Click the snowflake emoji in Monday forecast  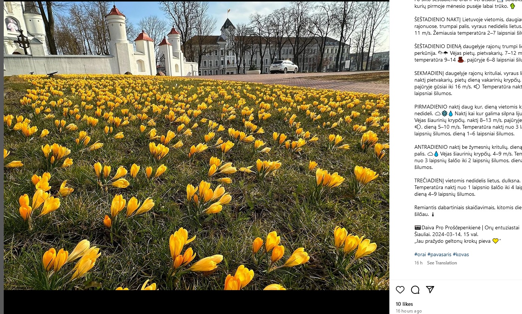coord(444,113)
